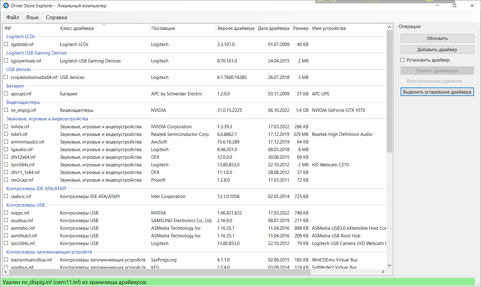
Task: Click the "Logitech USB Gaming Devices" group header
Action: (x=37, y=53)
